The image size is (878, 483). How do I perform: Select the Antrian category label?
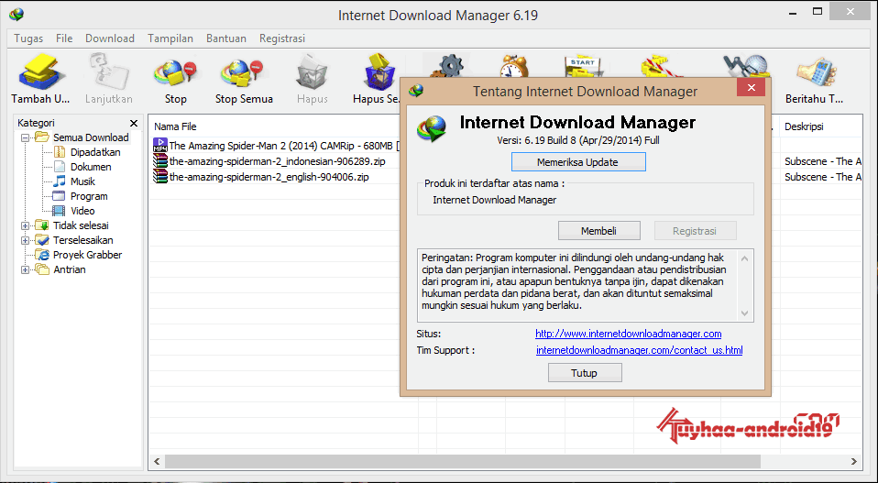(x=70, y=269)
